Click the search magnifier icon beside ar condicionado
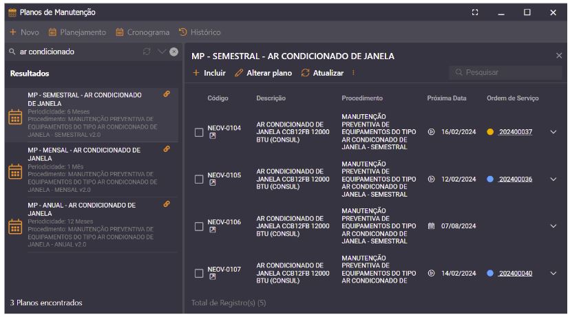The height and width of the screenshot is (317, 570). (12, 52)
